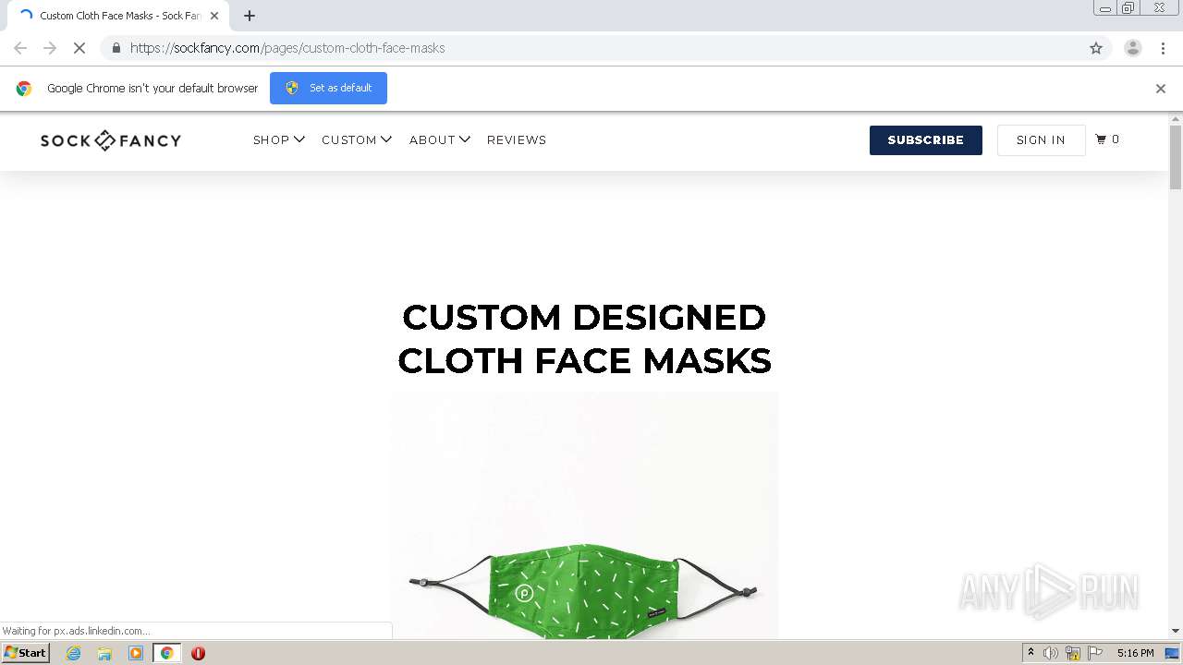The height and width of the screenshot is (665, 1183).
Task: Expand the CUSTOM dropdown menu
Action: [357, 140]
